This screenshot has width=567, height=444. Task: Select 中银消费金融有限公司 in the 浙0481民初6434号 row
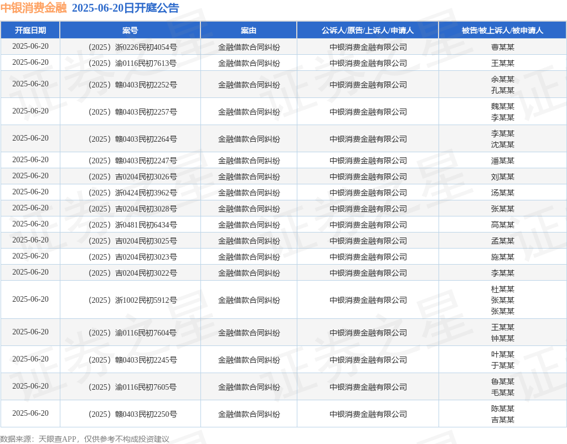click(368, 225)
